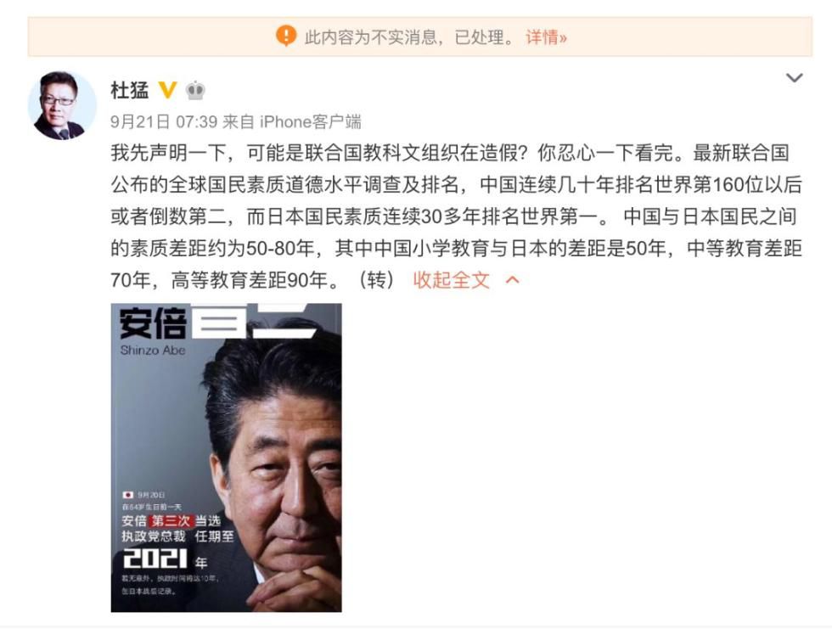Viewport: 832px width, 629px height.
Task: Click the 9月21日 07:39 timestamp
Action: coord(163,122)
